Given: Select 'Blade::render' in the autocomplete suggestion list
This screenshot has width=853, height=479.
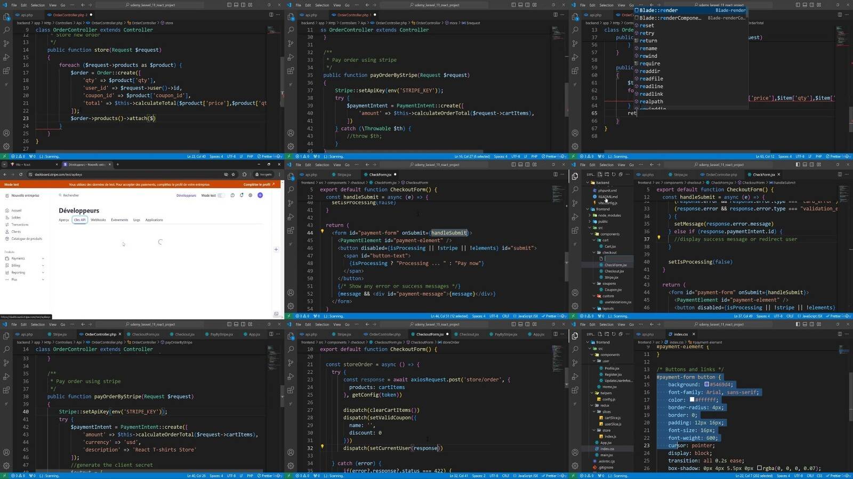Looking at the screenshot, I should click(690, 10).
